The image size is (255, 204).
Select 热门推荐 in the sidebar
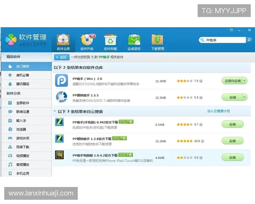(x=26, y=66)
